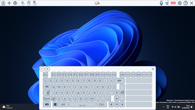195x110 pixels.
Task: Select the crosshair pointer icon
Action: point(9,3)
